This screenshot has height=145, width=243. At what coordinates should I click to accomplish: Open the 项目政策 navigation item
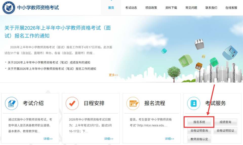151,8
